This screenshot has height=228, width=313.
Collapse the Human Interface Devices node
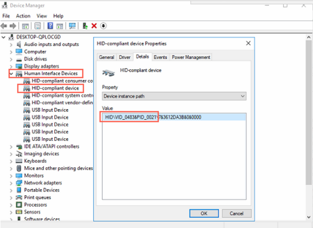(x=11, y=74)
